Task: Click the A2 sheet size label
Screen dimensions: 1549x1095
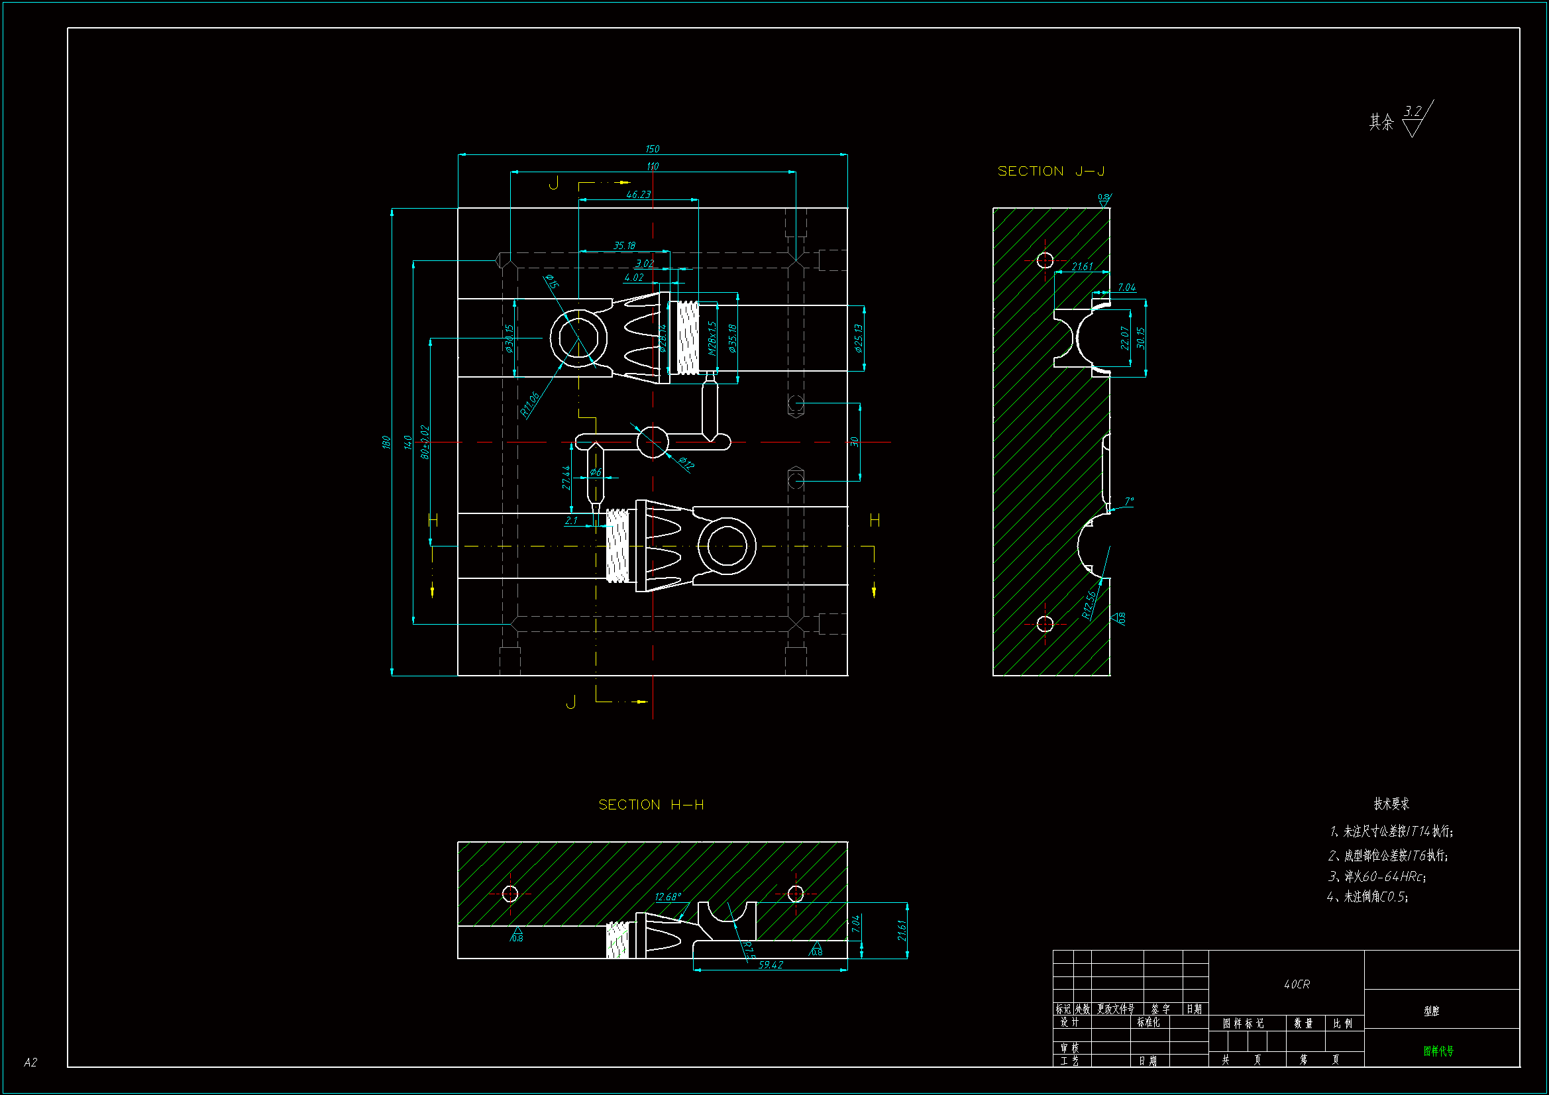Action: 30,1063
